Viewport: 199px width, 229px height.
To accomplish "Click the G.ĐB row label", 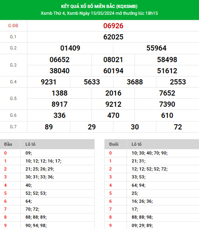I will pos(13,26).
